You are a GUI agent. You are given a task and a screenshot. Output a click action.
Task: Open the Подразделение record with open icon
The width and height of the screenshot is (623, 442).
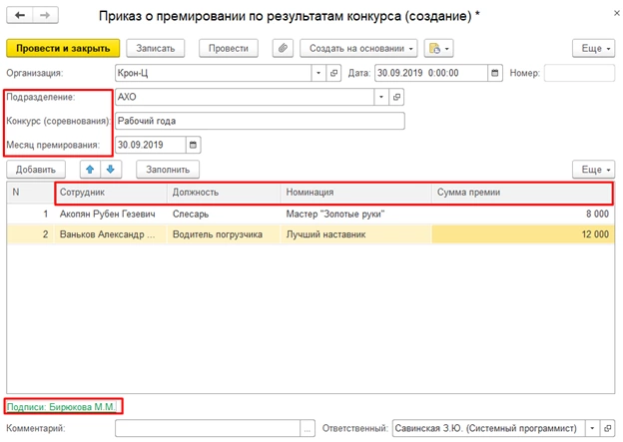(x=396, y=97)
